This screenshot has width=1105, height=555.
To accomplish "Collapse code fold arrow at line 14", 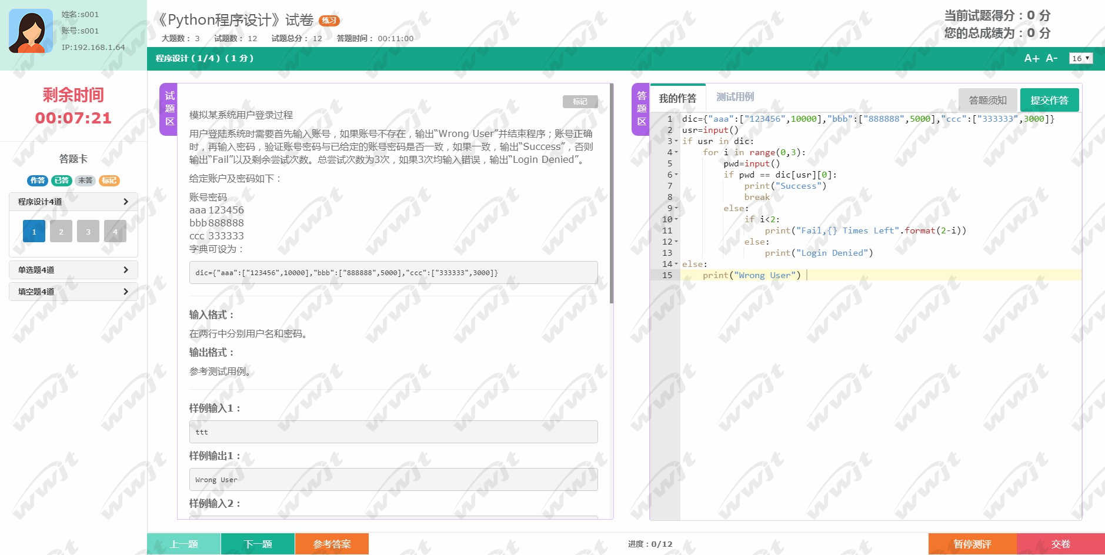I will (676, 264).
